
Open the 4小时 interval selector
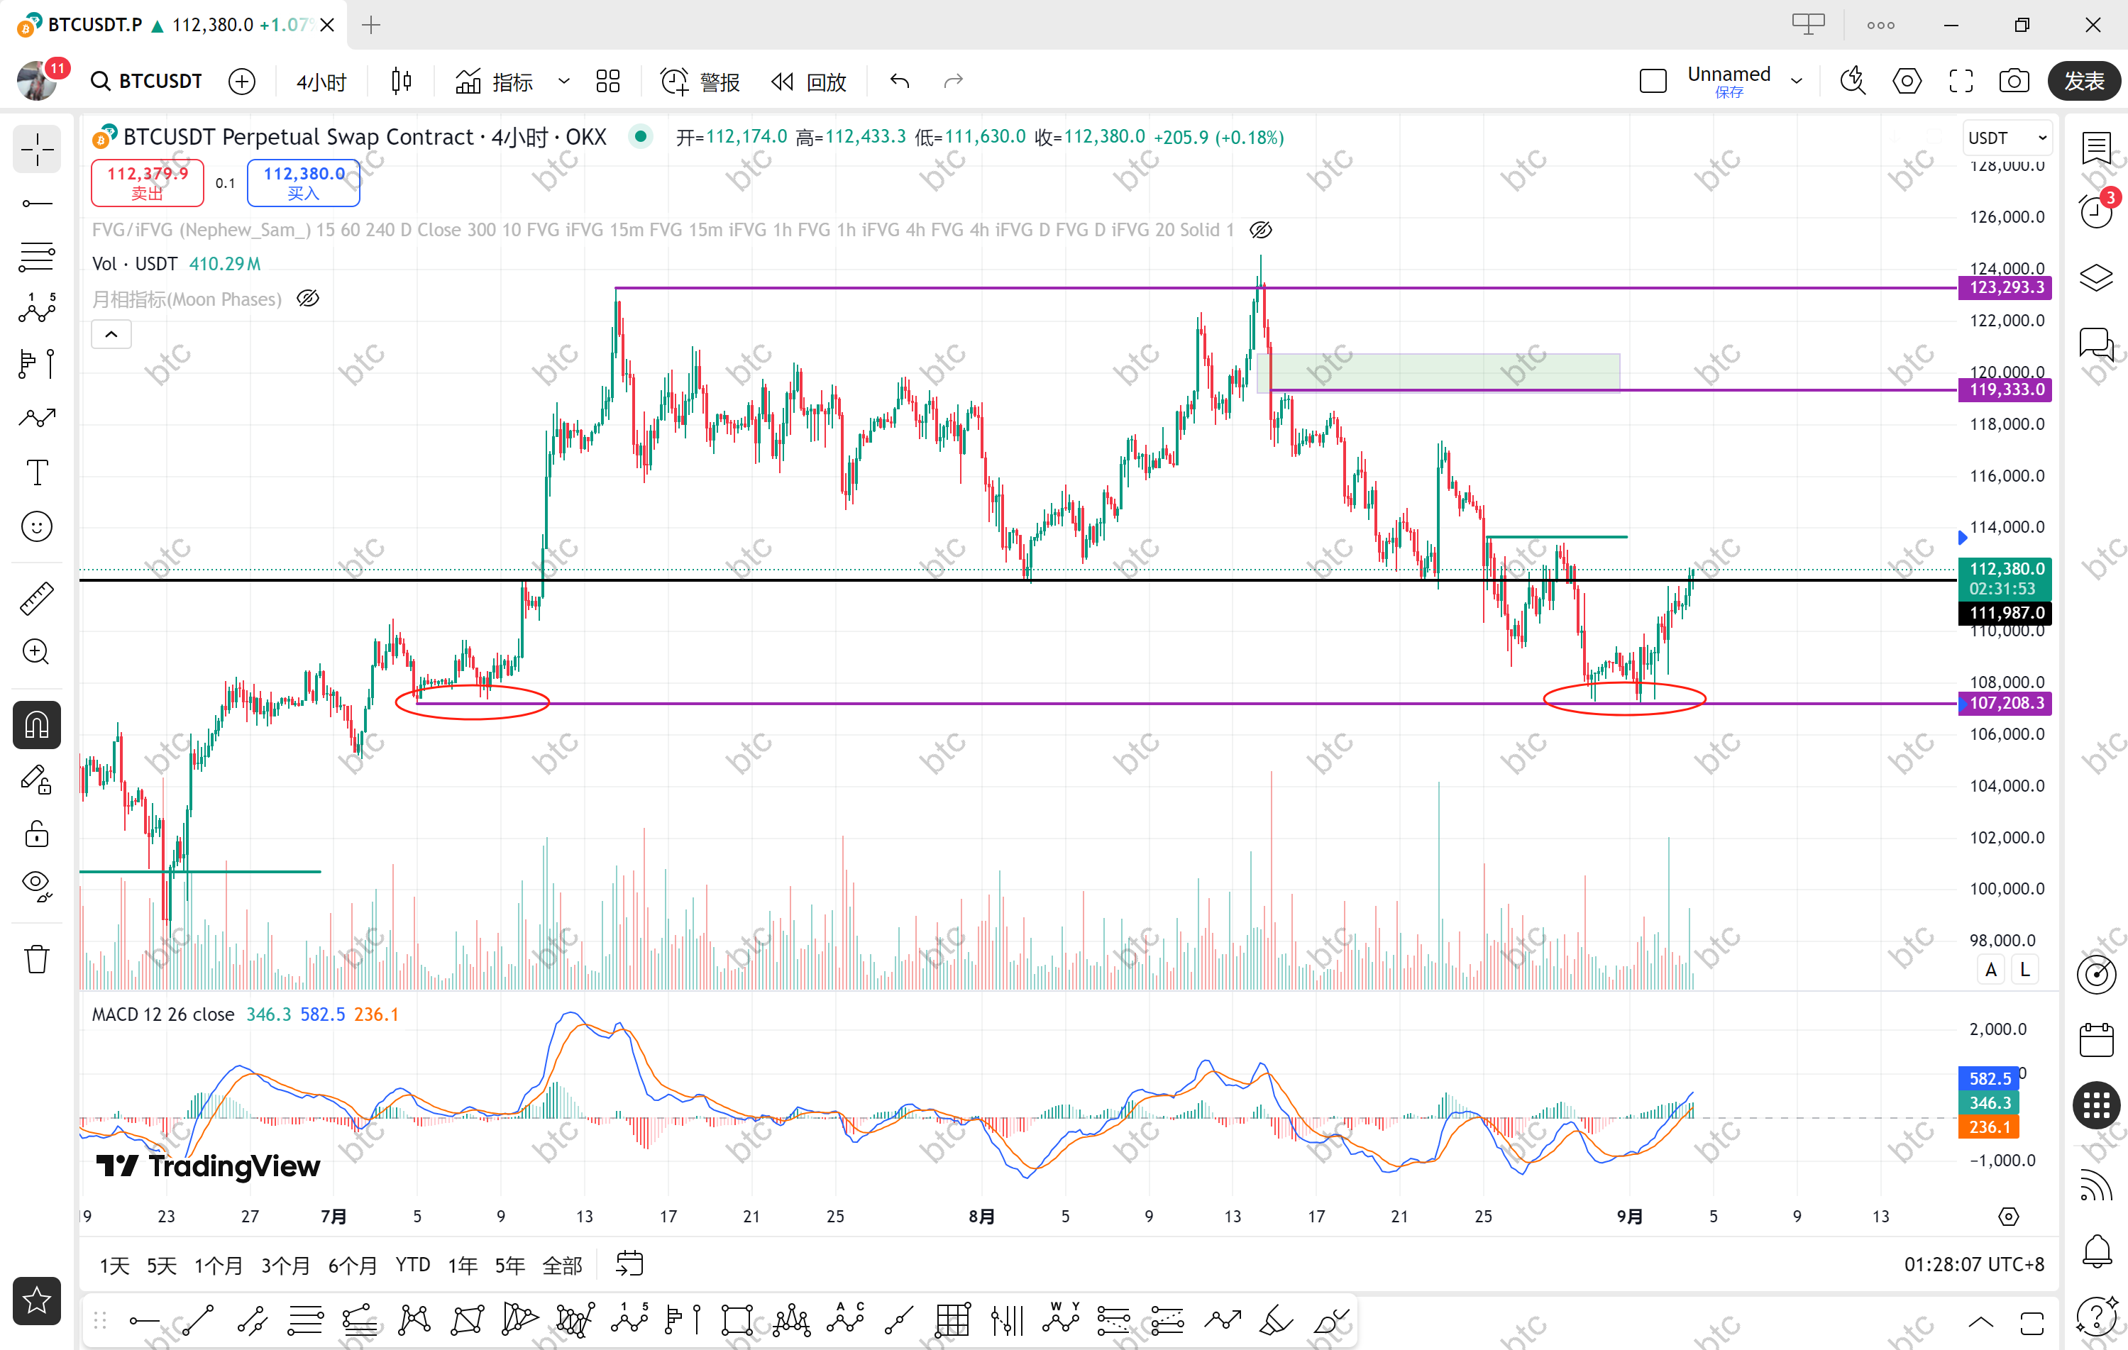click(321, 82)
